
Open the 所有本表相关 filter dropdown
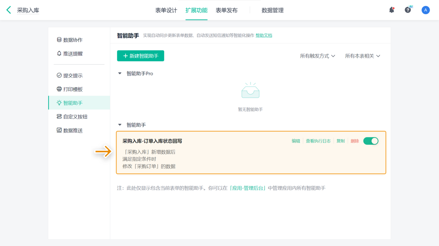(x=363, y=56)
